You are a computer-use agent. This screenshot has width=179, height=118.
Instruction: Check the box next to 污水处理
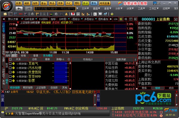(10, 68)
